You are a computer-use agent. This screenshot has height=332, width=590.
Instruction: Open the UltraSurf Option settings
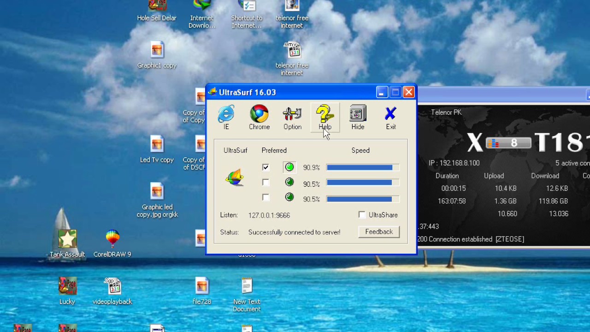point(292,118)
